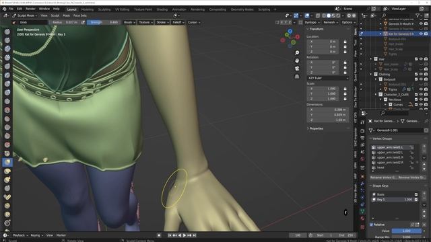Open the Face Sets menu
The width and height of the screenshot is (431, 242).
click(80, 15)
